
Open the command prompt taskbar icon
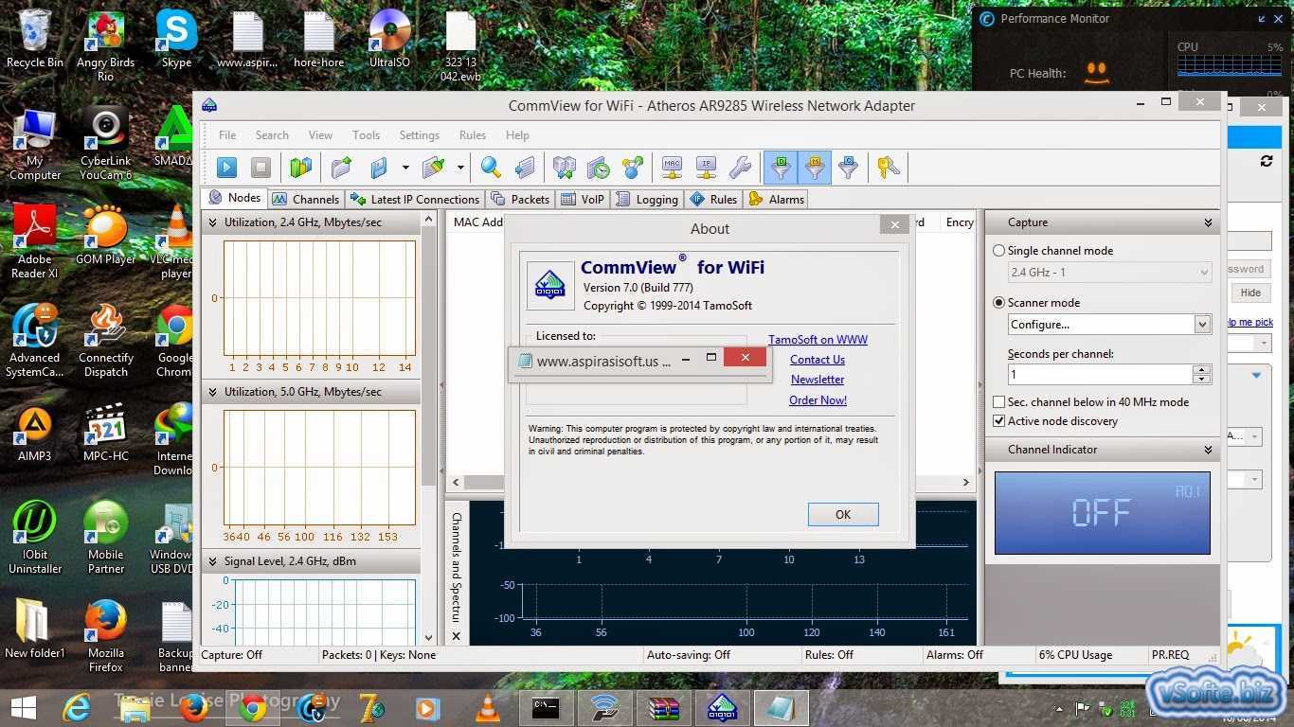tap(546, 707)
